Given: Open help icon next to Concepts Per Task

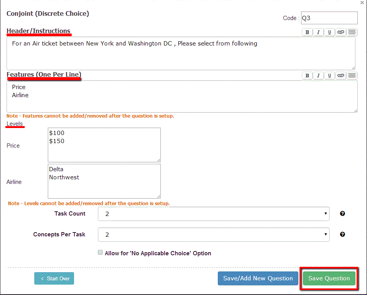Looking at the screenshot, I should click(x=342, y=234).
